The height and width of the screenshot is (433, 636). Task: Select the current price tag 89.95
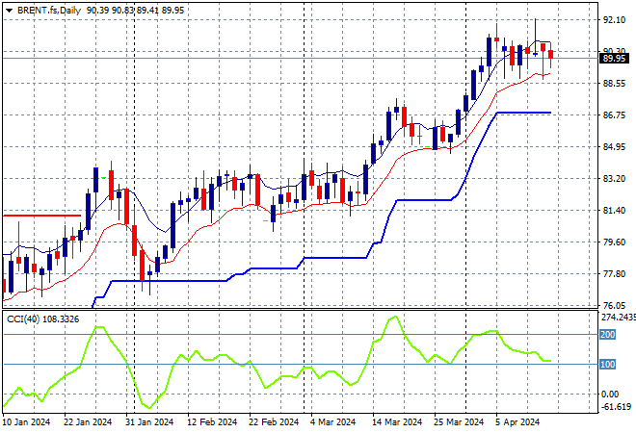tap(616, 58)
